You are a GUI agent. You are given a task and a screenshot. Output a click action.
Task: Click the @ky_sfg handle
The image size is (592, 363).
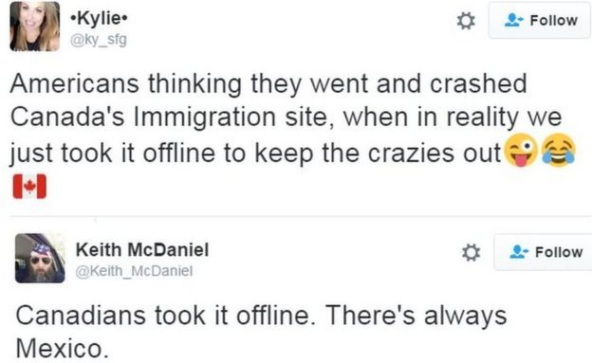[99, 39]
